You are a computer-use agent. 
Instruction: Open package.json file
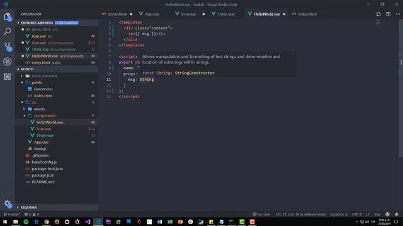pos(43,175)
